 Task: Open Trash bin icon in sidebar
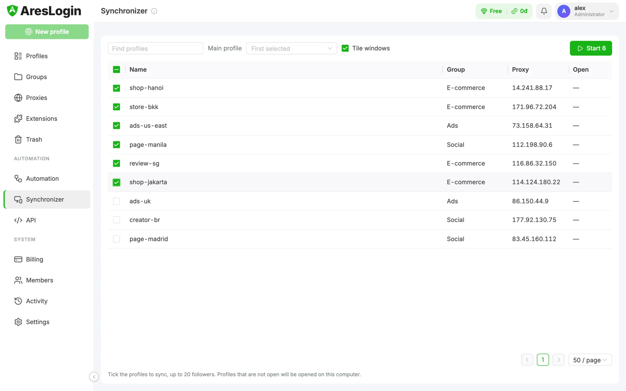click(x=18, y=140)
